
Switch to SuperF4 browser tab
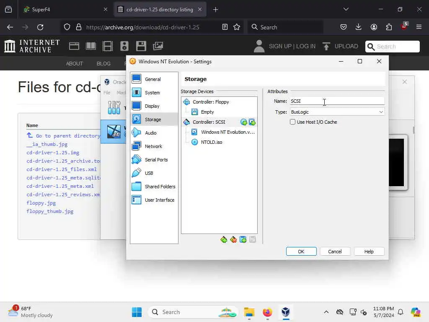[x=66, y=9]
